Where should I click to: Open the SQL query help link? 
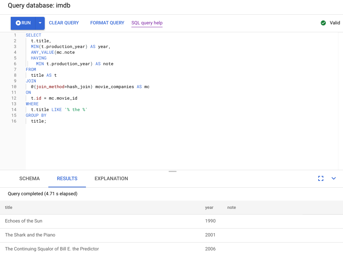[x=147, y=23]
